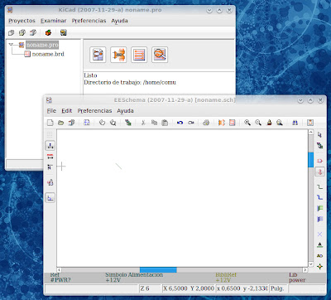Image resolution: width=331 pixels, height=300 pixels.
Task: Zoom in on the schematic
Action: (247, 123)
